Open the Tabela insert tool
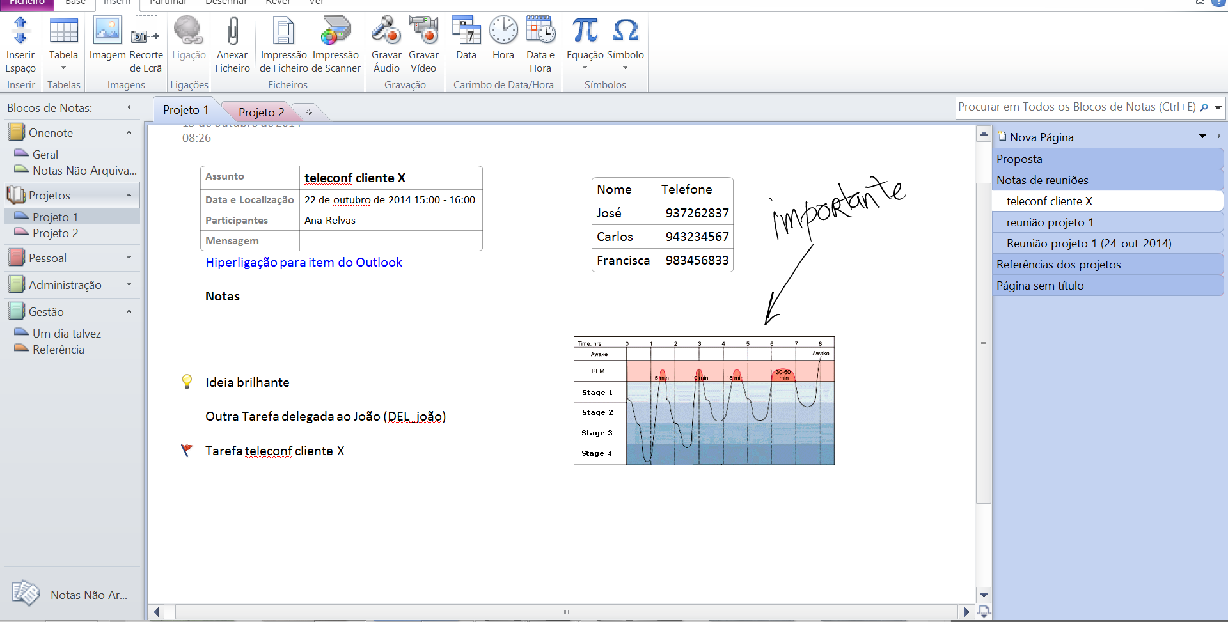Screen dimensions: 1228x622 (63, 31)
